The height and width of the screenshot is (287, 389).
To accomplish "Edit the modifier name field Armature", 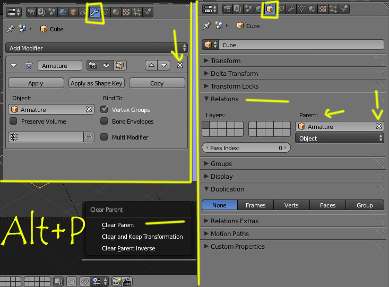I will point(60,65).
